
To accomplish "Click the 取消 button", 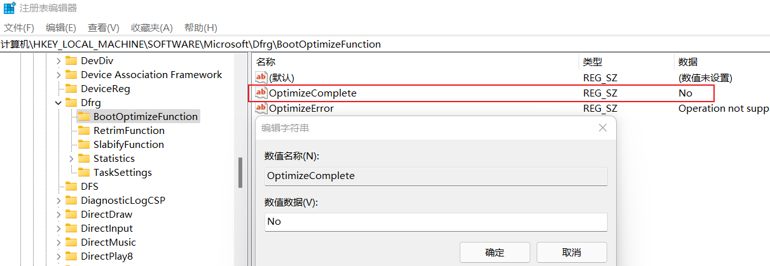I will (572, 252).
